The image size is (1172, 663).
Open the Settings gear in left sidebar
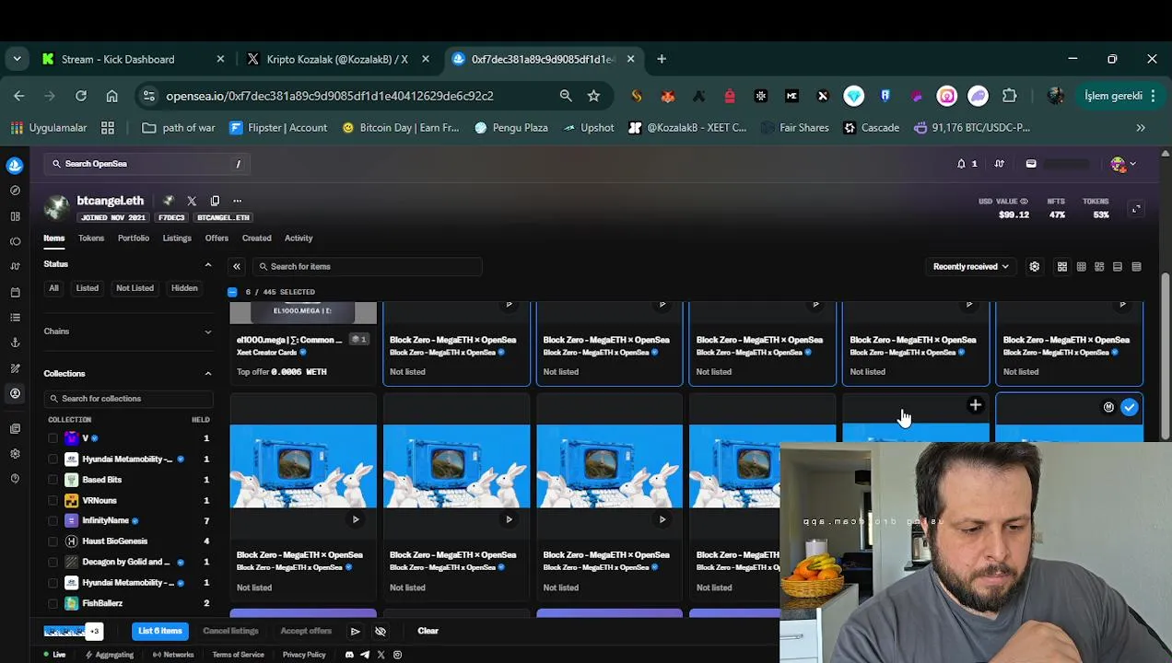15,454
